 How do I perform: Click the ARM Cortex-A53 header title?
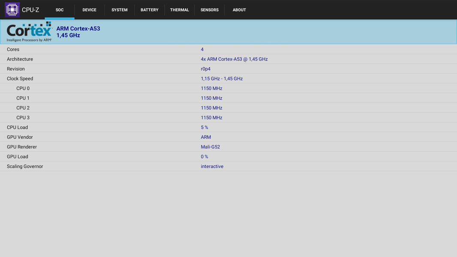[x=78, y=29]
